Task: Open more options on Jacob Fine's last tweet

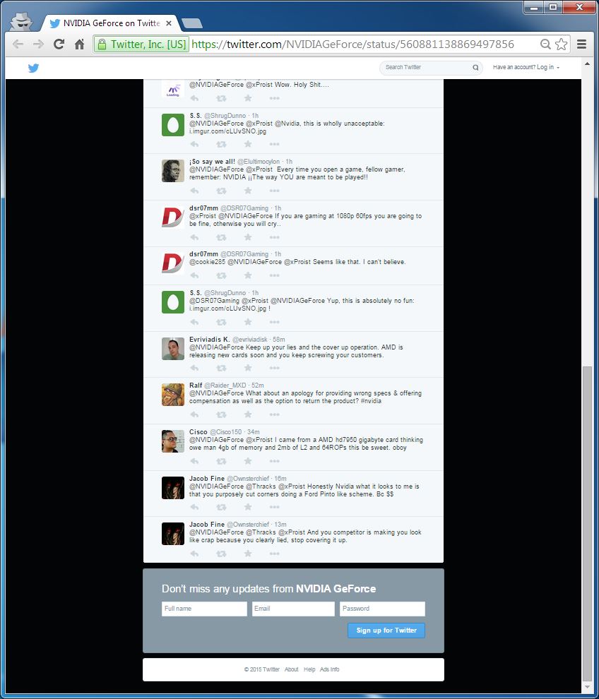Action: pos(274,554)
